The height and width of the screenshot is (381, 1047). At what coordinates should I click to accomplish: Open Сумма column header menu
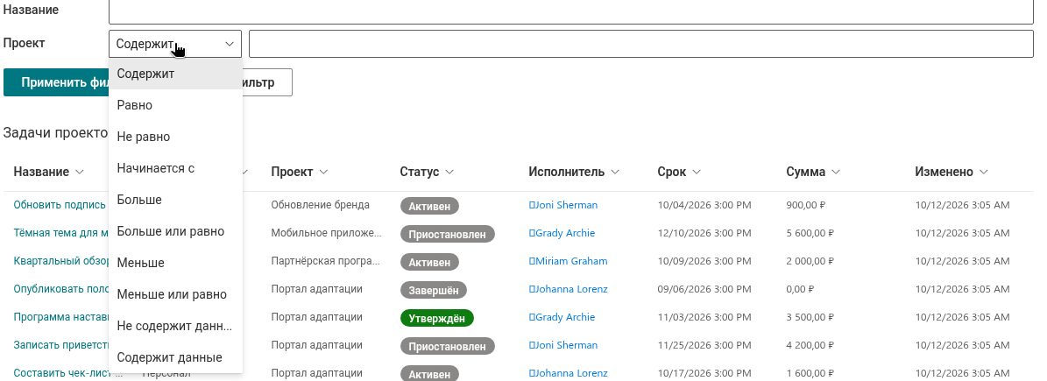[x=812, y=172]
